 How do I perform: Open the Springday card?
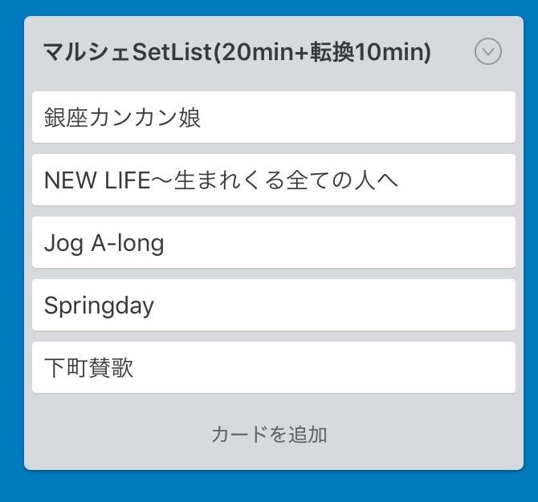pos(274,305)
